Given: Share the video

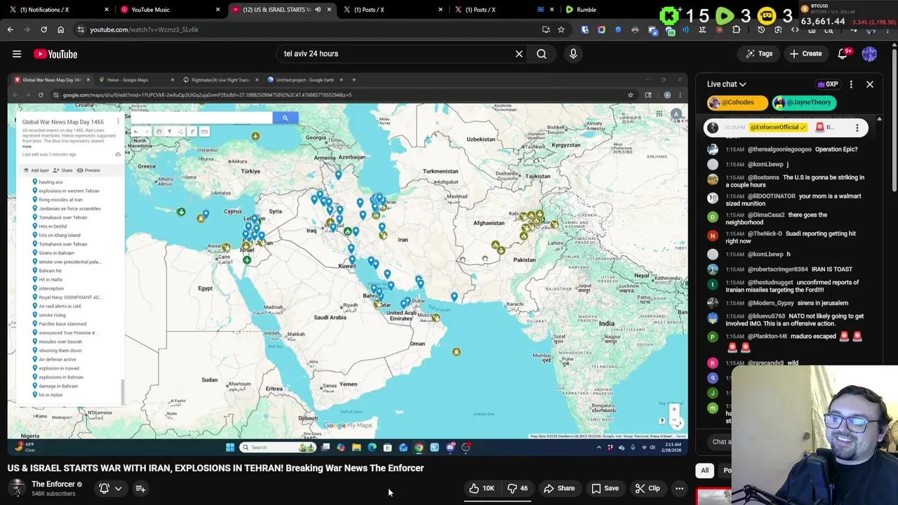Looking at the screenshot, I should tap(559, 488).
